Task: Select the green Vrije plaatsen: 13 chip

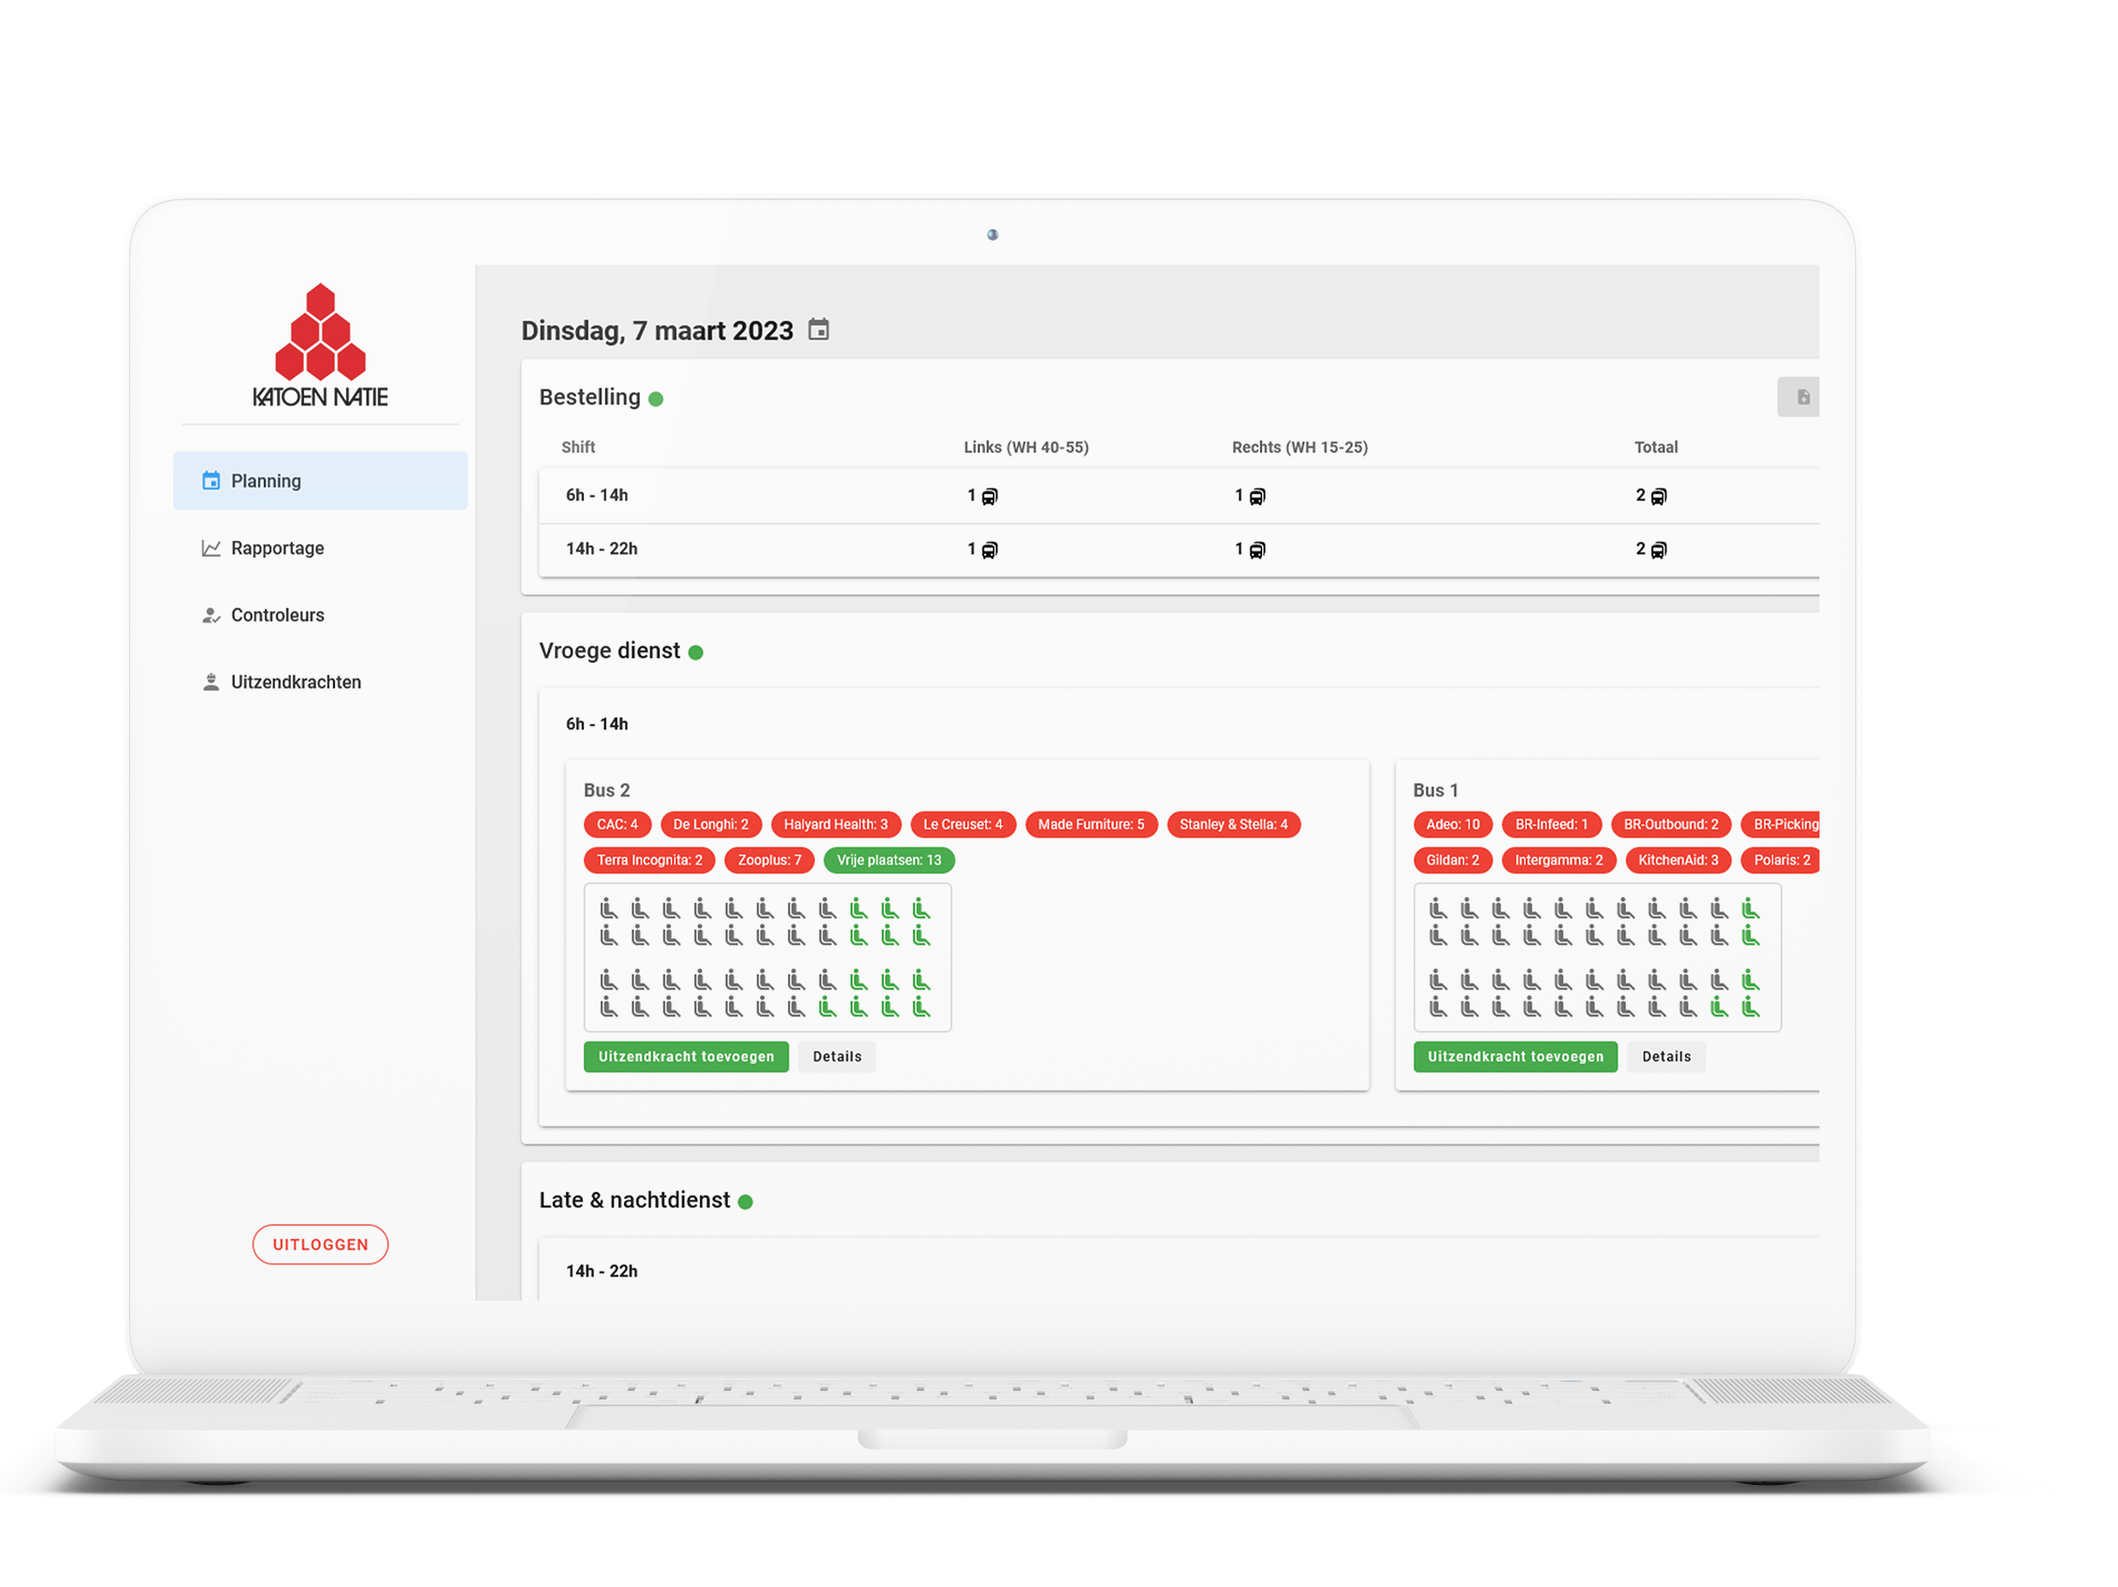Action: point(889,860)
